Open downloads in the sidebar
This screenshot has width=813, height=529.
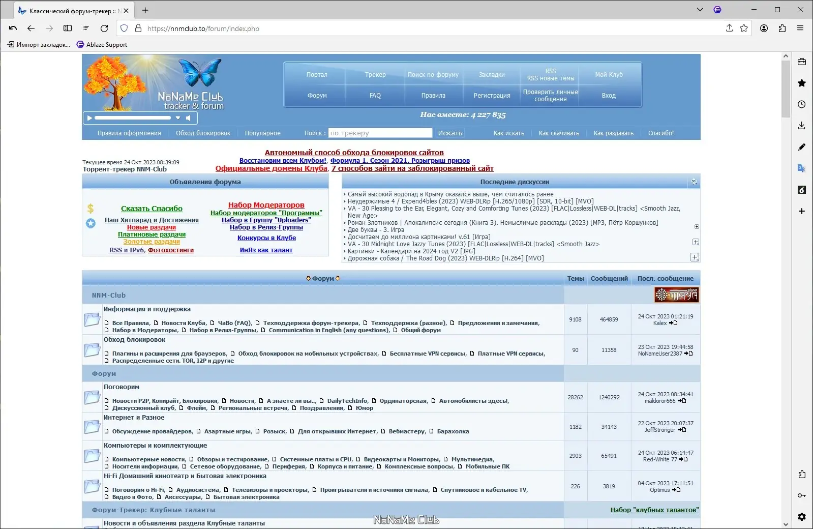coord(802,126)
